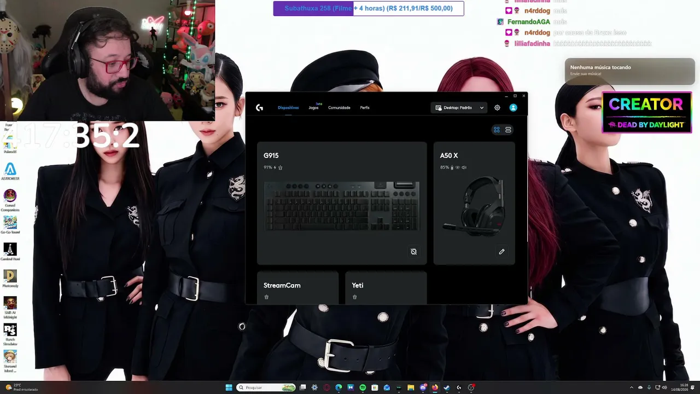This screenshot has width=700, height=394.
Task: Open the weather widget showing 23°C
Action: [x=22, y=387]
